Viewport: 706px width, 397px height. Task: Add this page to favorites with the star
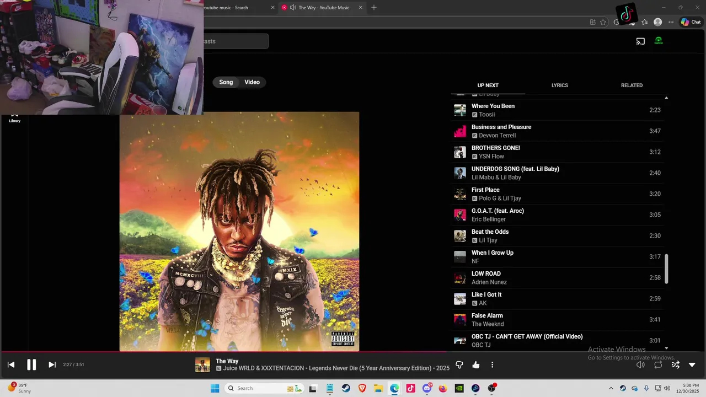click(x=603, y=22)
